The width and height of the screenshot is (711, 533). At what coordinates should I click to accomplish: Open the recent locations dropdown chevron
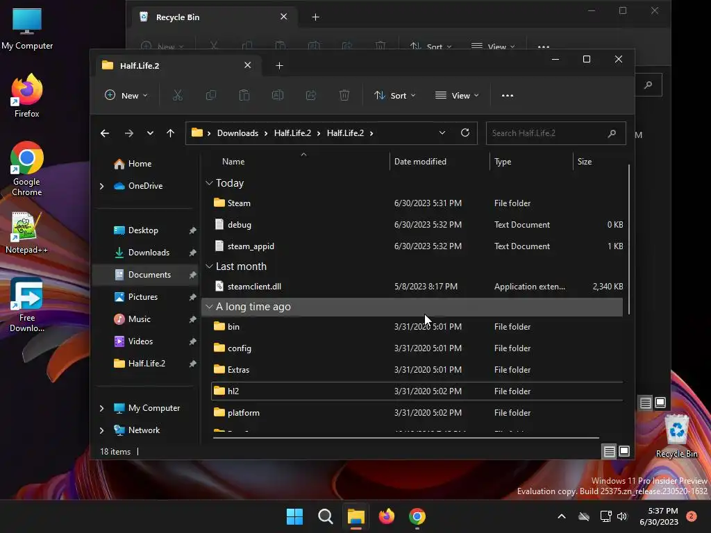(x=150, y=133)
